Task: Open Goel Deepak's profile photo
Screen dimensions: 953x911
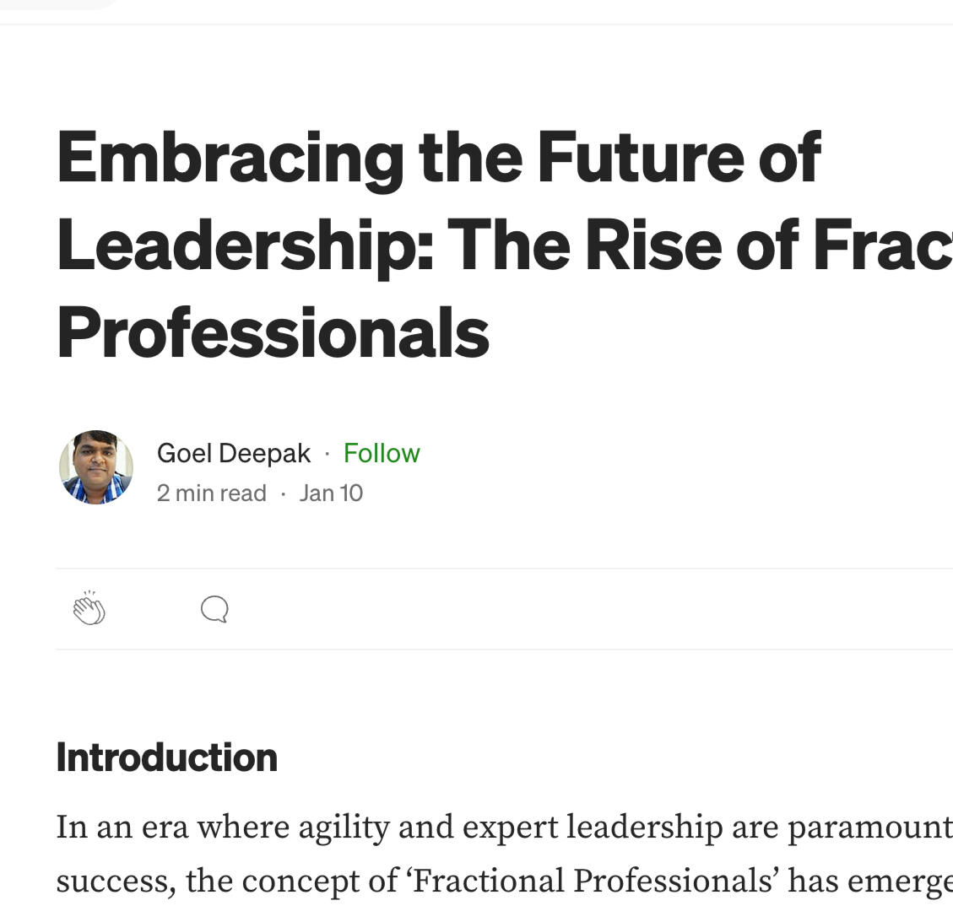Action: coord(96,467)
